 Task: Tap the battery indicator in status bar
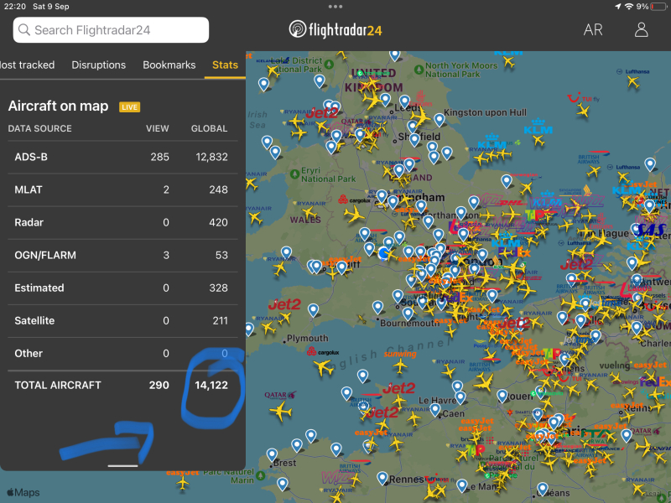658,7
